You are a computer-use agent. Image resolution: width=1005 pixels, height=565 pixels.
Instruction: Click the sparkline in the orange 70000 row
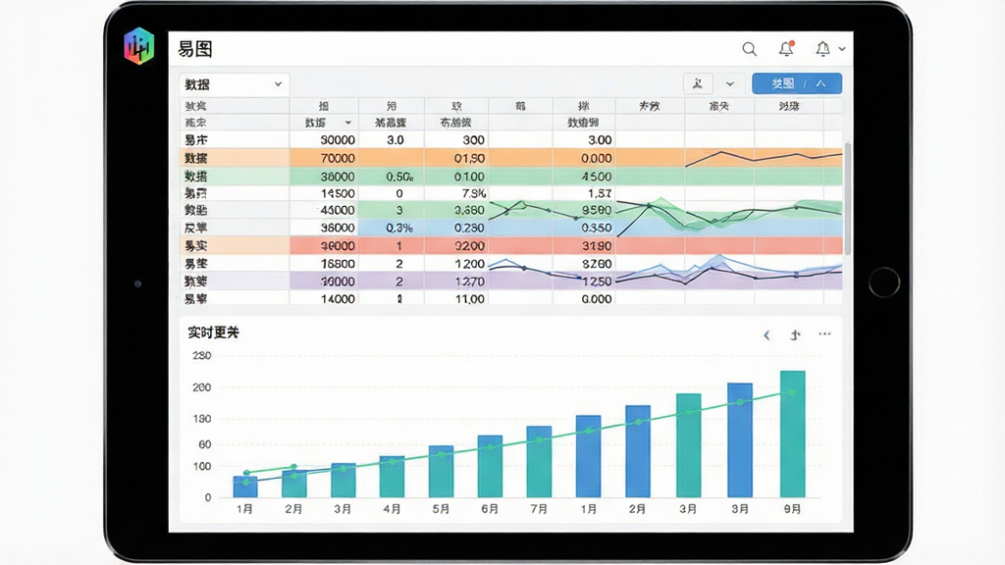click(764, 157)
